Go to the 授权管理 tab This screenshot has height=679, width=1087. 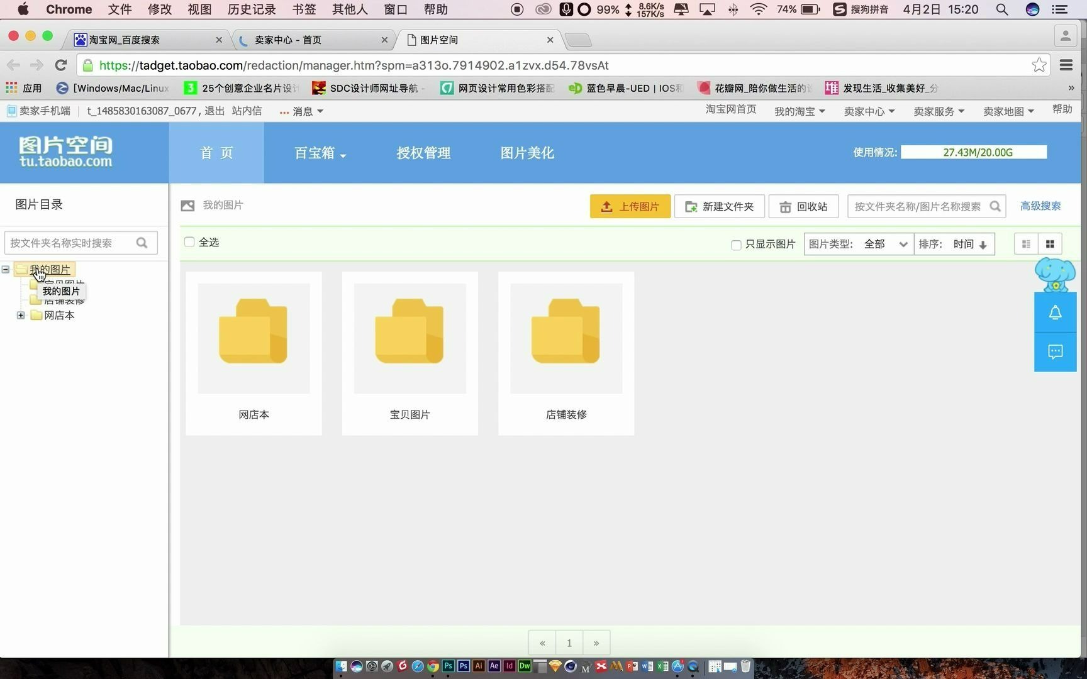point(423,153)
